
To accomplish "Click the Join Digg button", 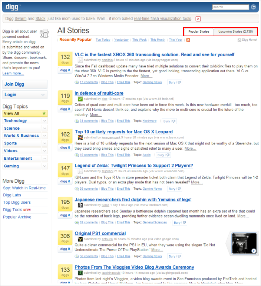I will tap(25, 84).
